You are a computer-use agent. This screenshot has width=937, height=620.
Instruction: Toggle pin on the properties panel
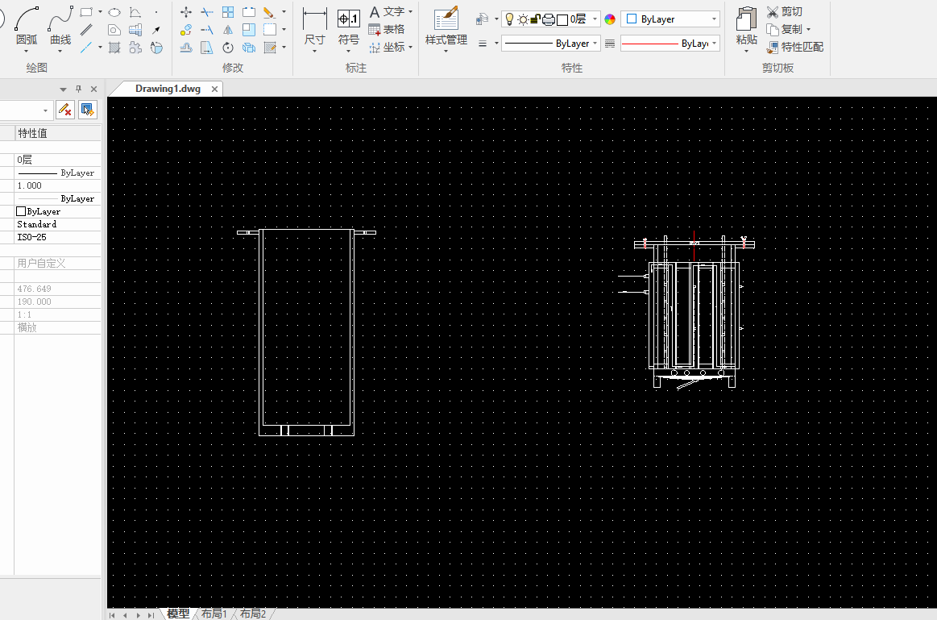click(78, 89)
